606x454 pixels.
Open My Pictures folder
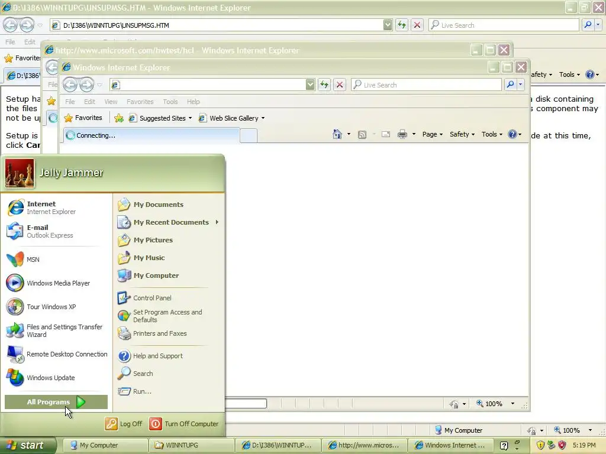[x=169, y=240]
